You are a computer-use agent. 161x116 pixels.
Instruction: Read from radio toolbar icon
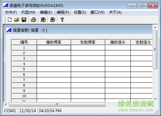click(x=43, y=20)
